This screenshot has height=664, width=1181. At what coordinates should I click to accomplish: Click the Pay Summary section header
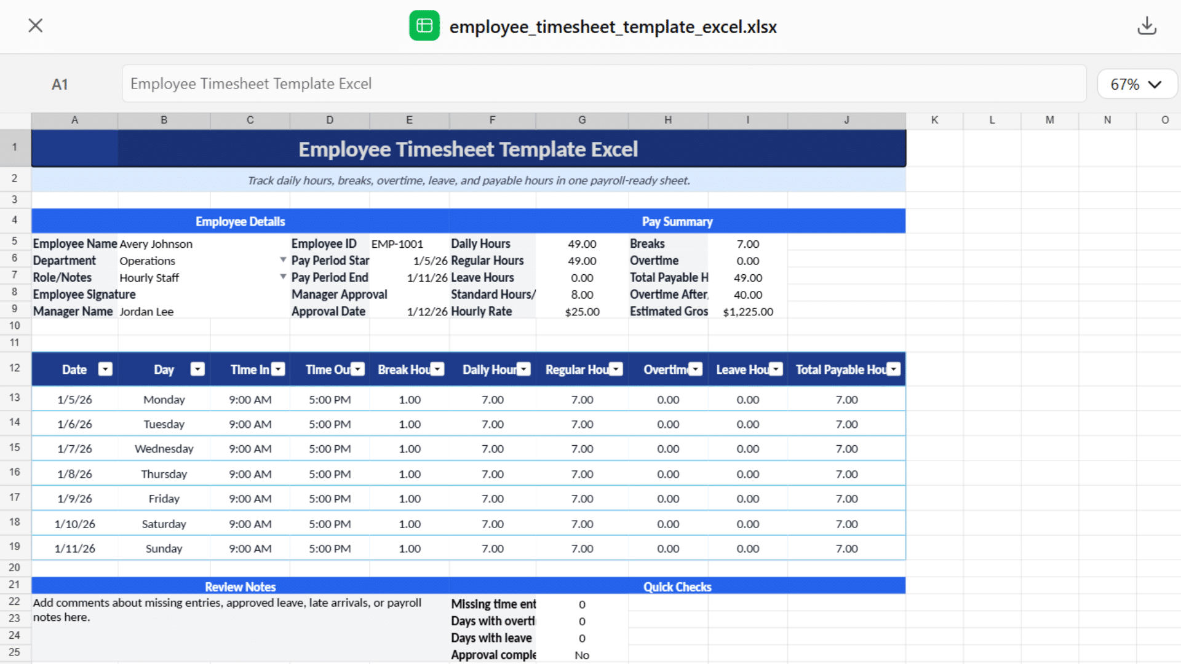click(x=677, y=221)
